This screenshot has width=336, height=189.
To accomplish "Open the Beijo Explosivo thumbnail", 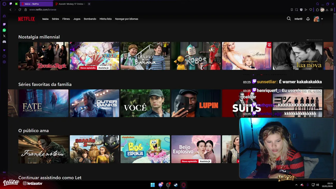I will click(196, 149).
